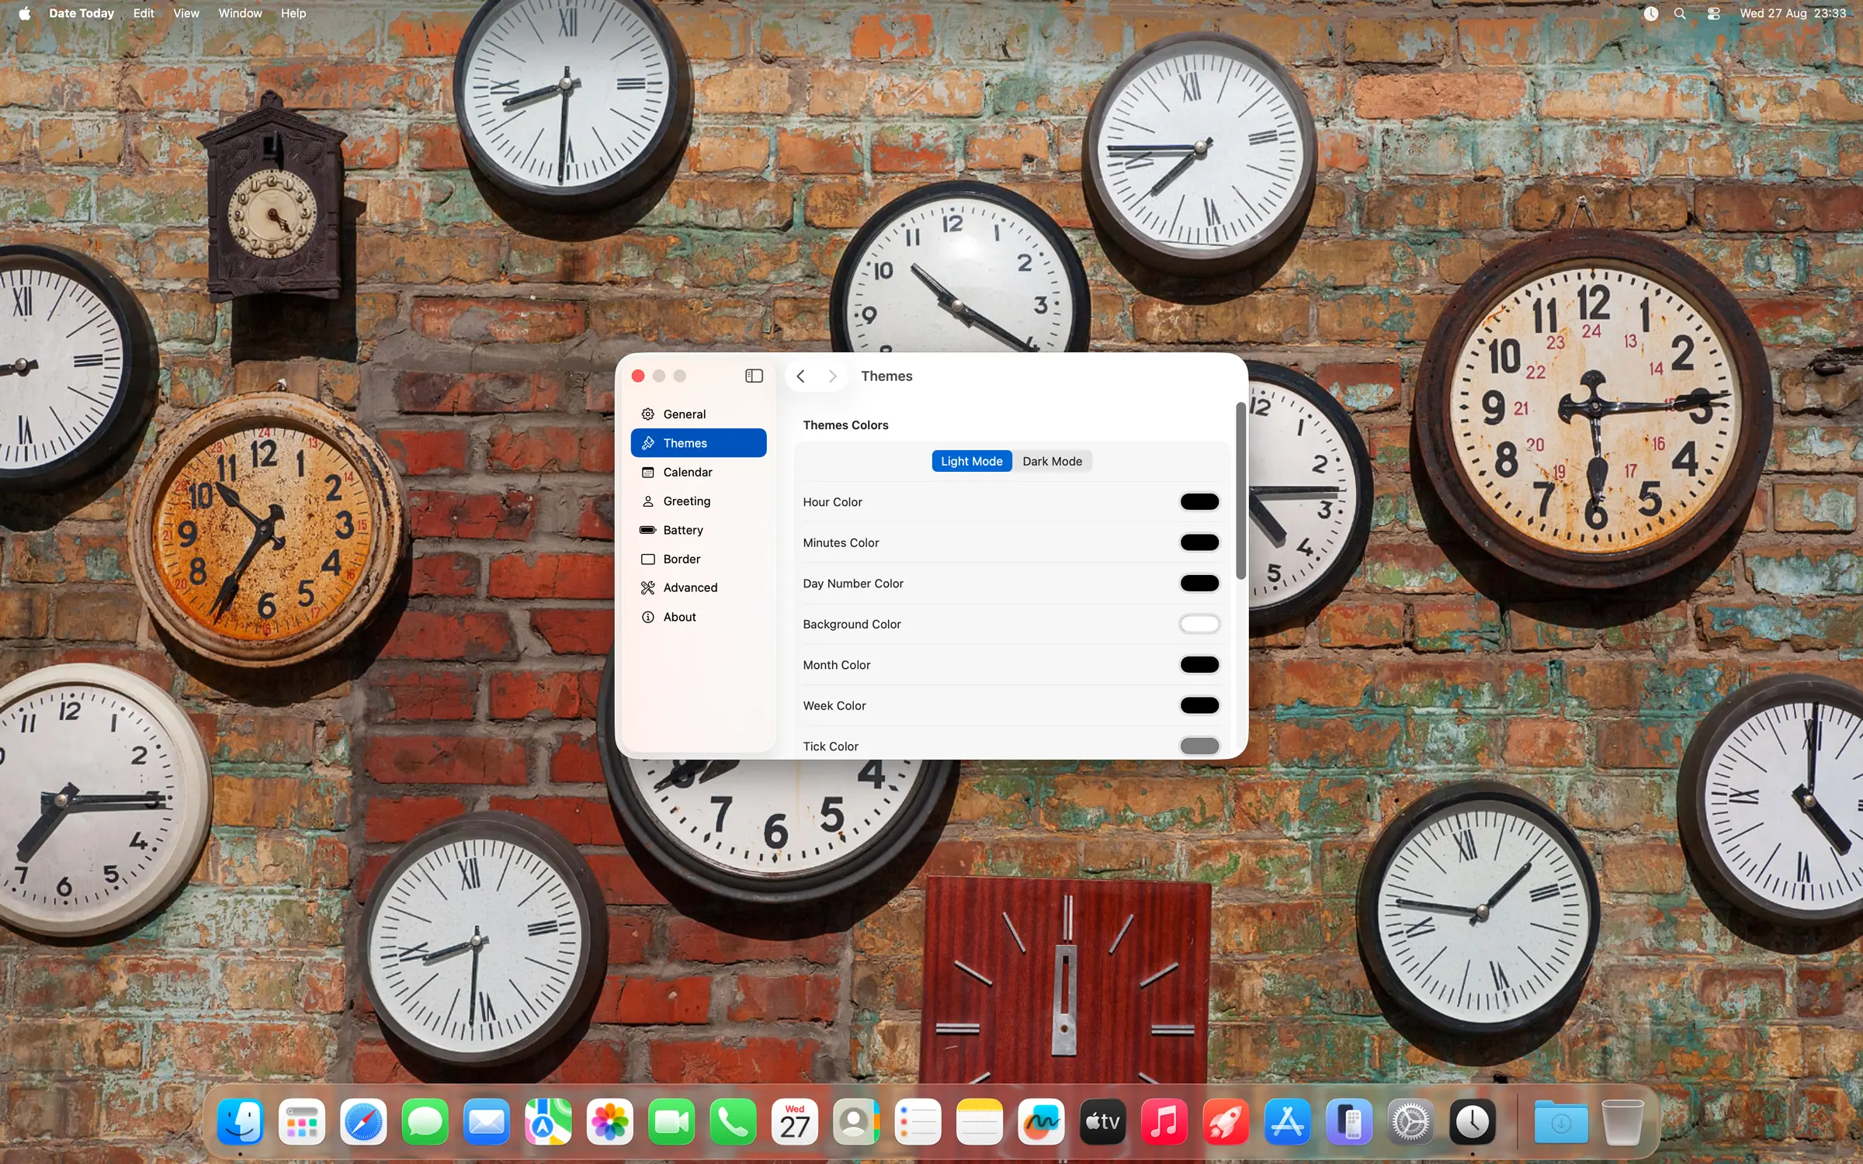This screenshot has height=1164, width=1863.
Task: Switch to Light Mode tab
Action: [971, 461]
